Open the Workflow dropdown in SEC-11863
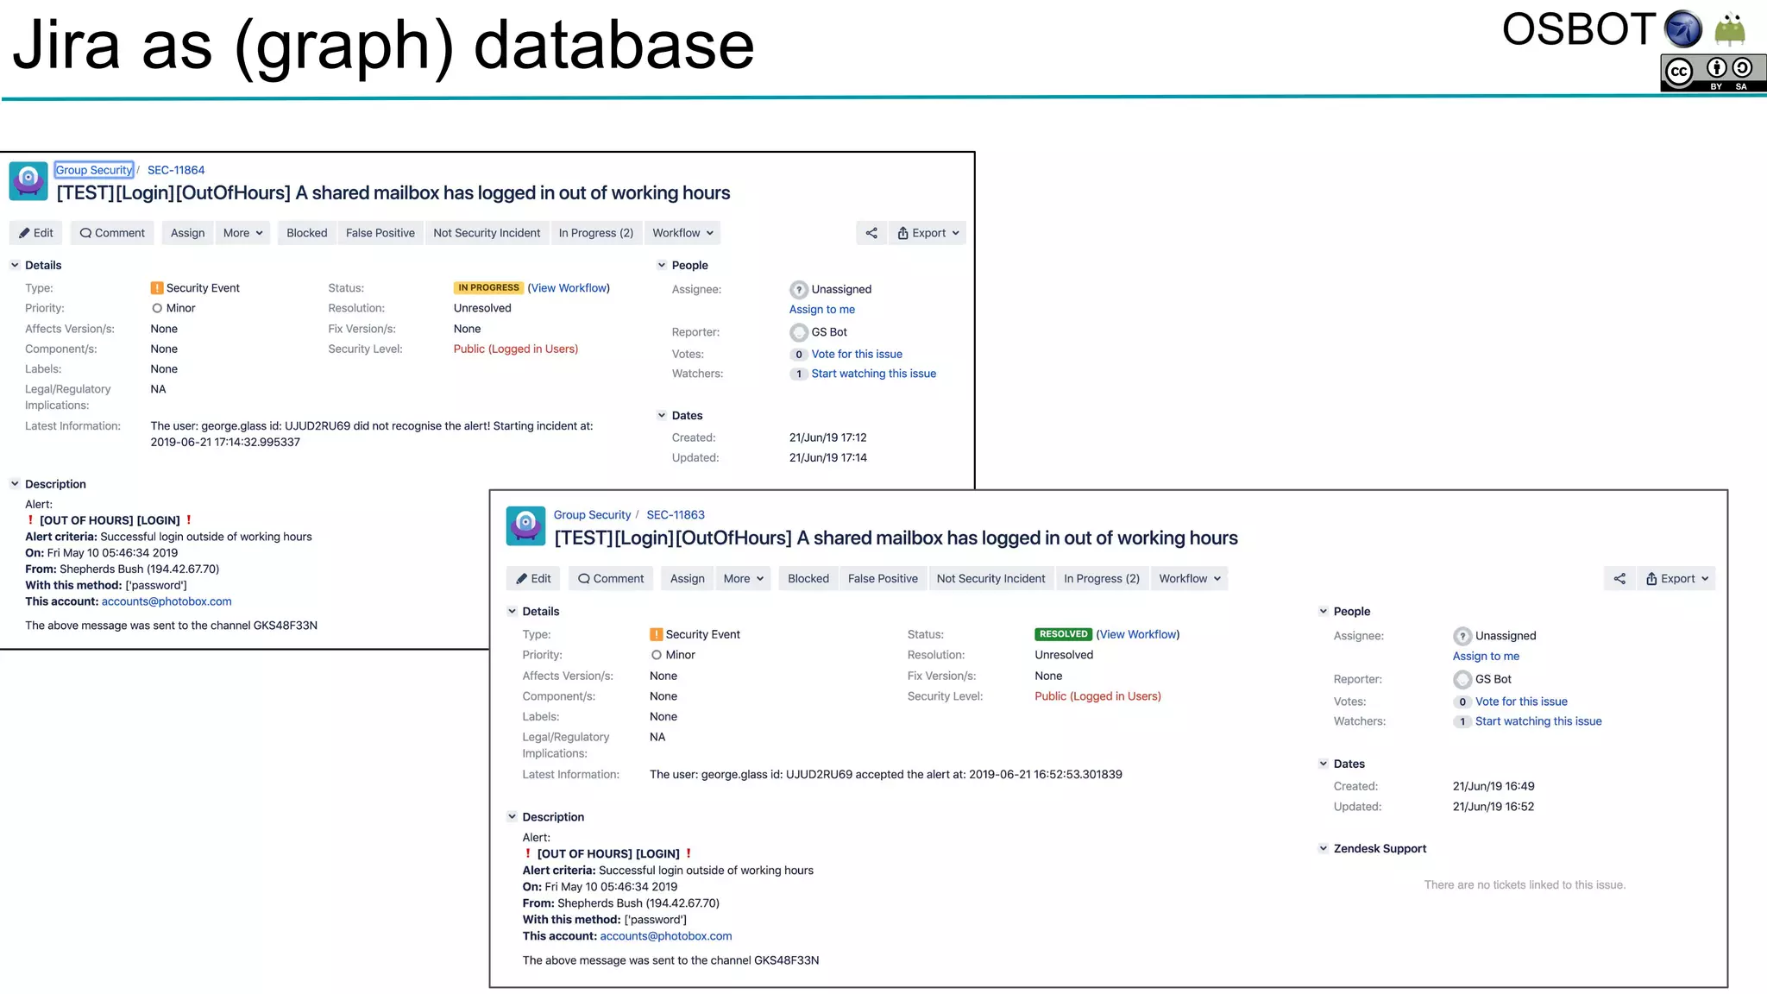The height and width of the screenshot is (994, 1767). click(x=1190, y=579)
